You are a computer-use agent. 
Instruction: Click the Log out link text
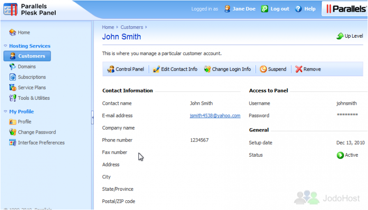pyautogui.click(x=280, y=9)
